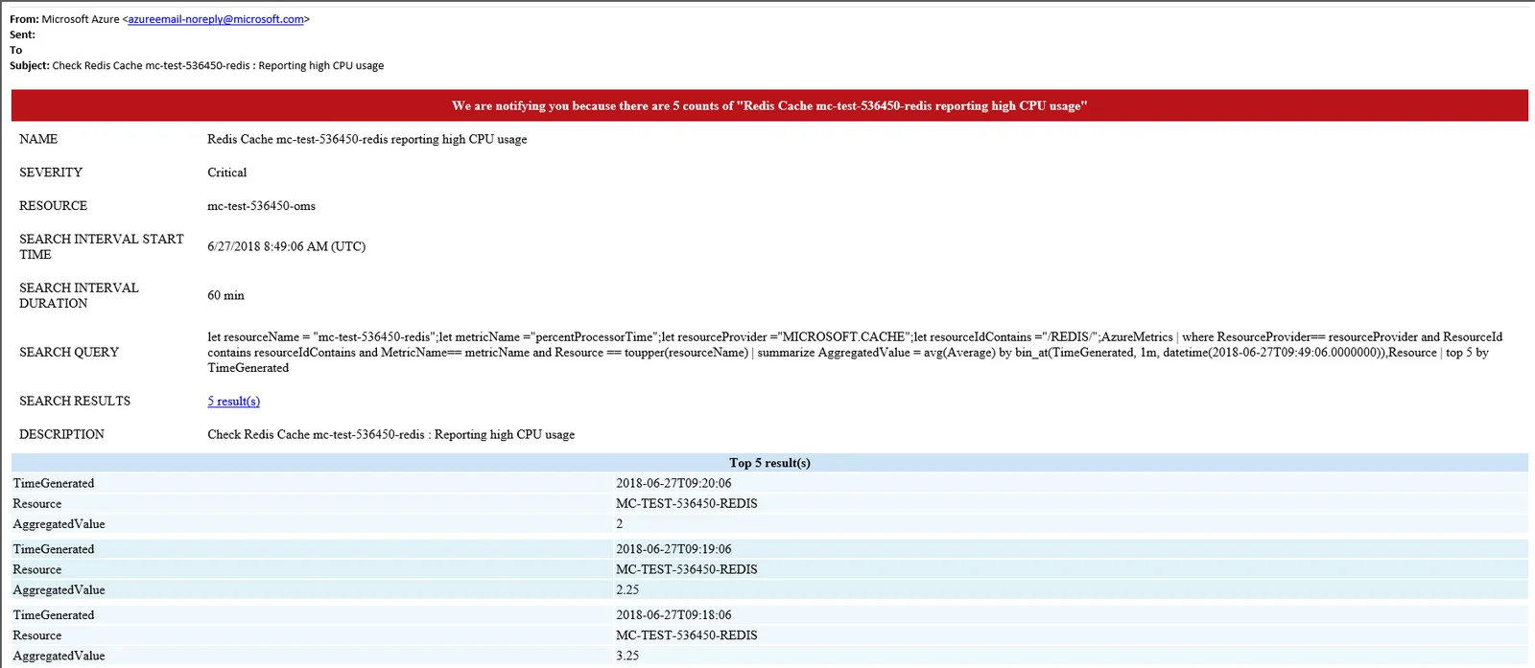
Task: Select the 2018-06-27T09:20:06 TimeGenerated value
Action: [x=673, y=483]
